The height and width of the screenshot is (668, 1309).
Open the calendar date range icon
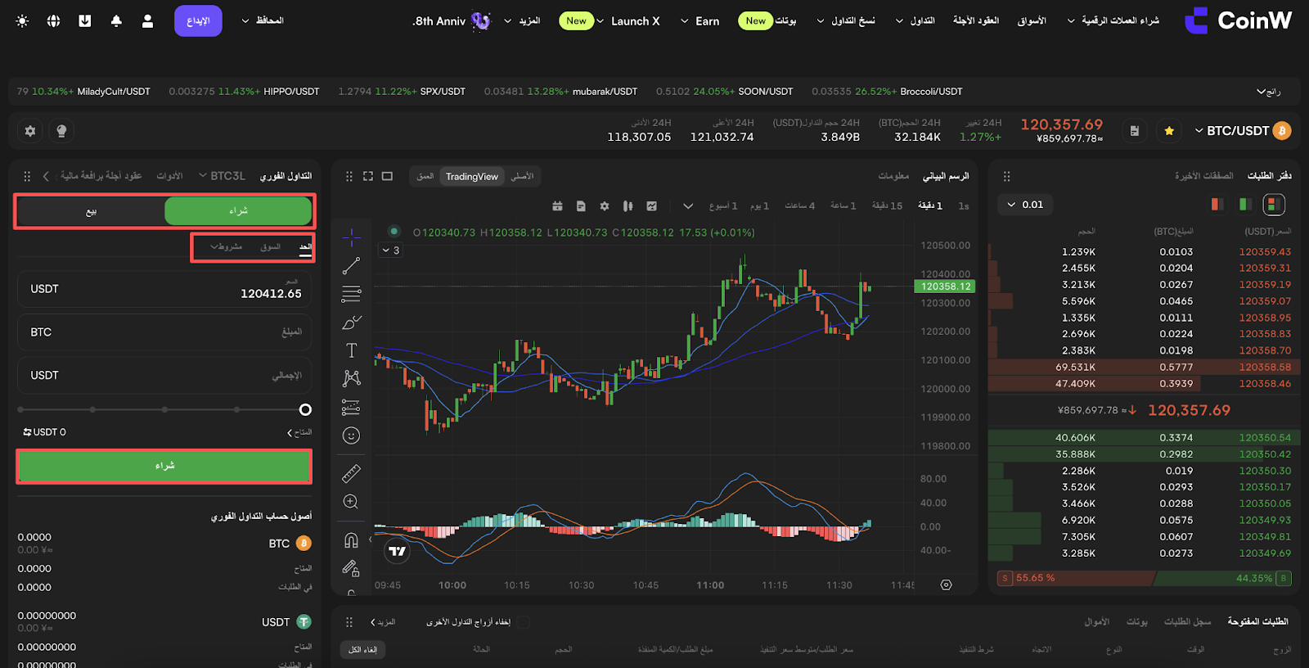coord(557,206)
